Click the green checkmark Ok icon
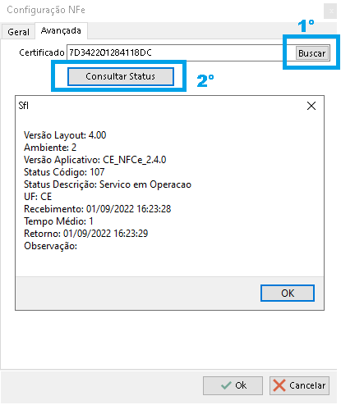Viewport: 341px width, 405px height. point(226,385)
